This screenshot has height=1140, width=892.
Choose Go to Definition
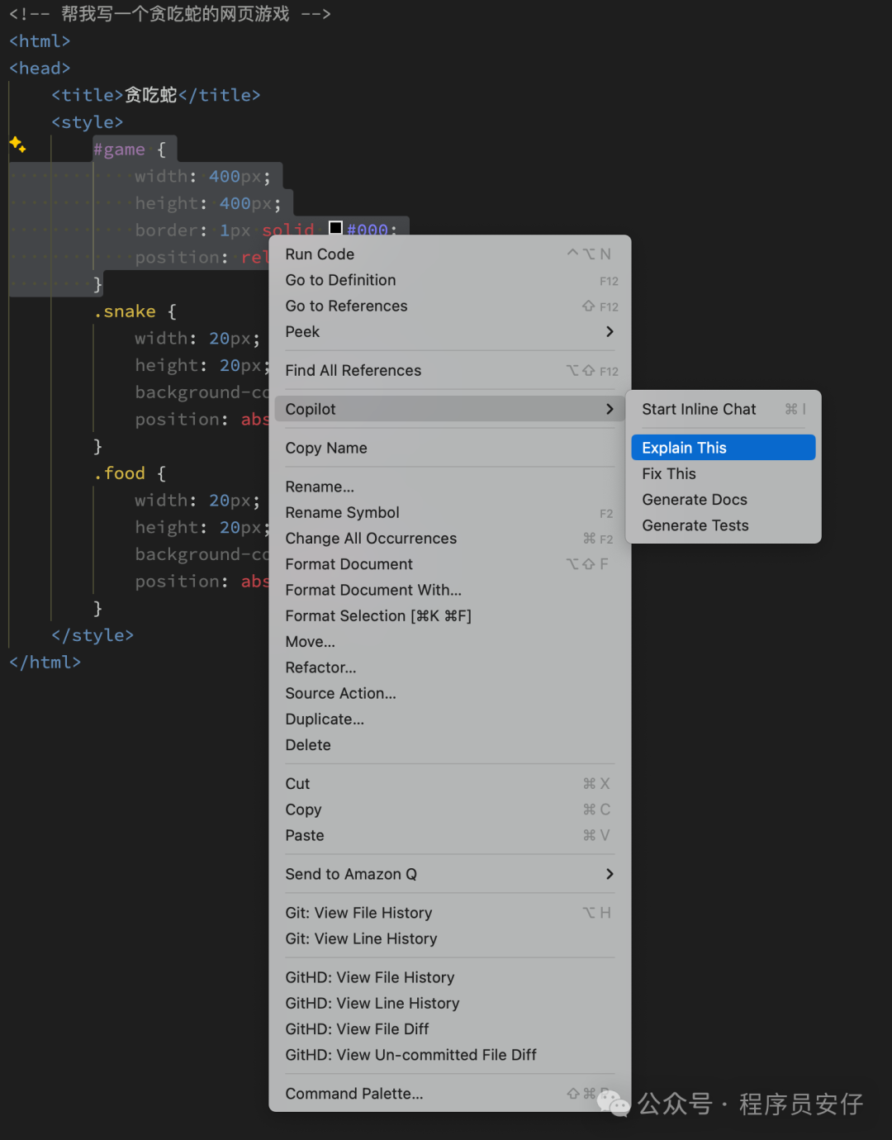[340, 280]
